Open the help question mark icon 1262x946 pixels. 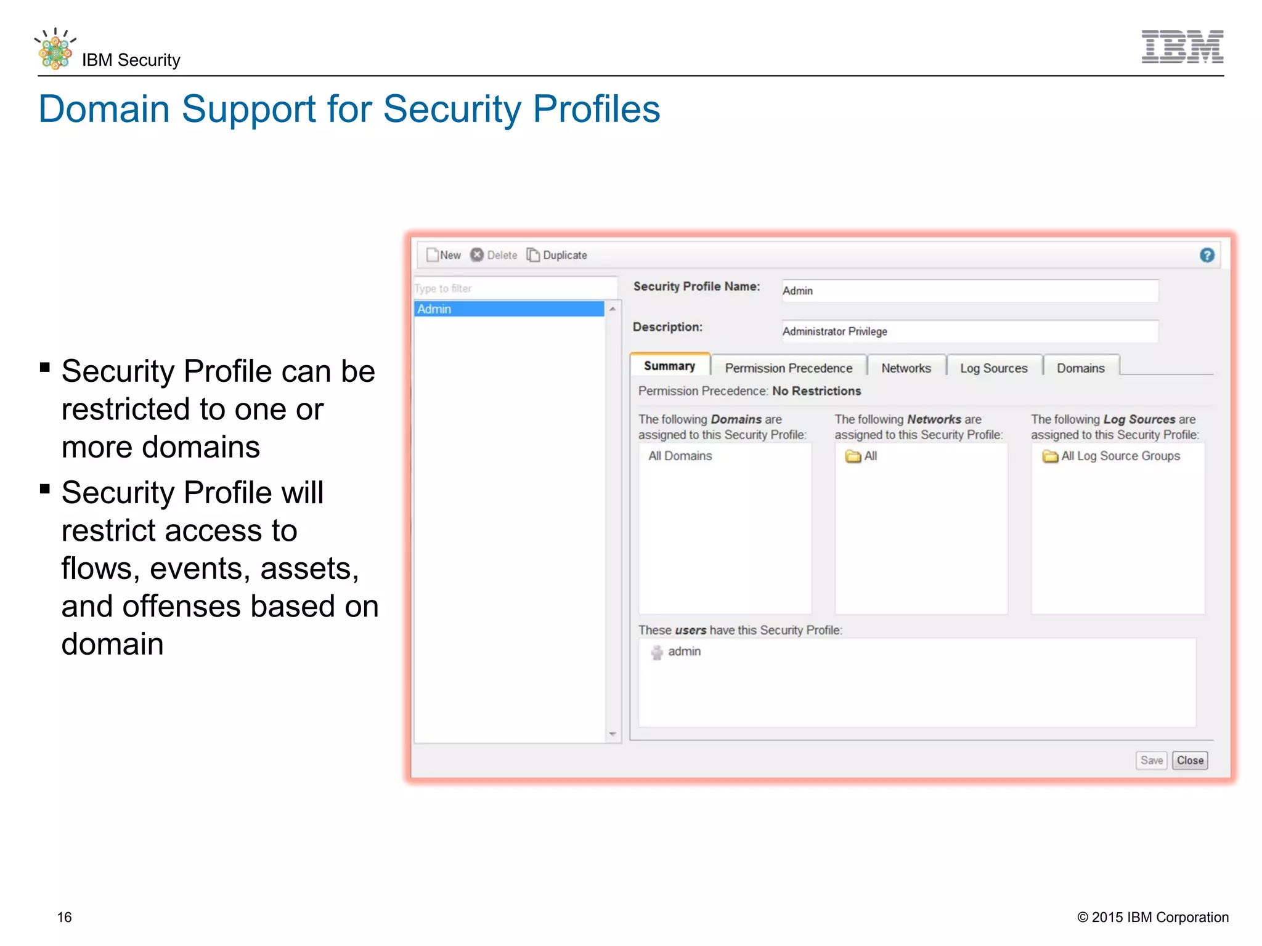(x=1207, y=255)
